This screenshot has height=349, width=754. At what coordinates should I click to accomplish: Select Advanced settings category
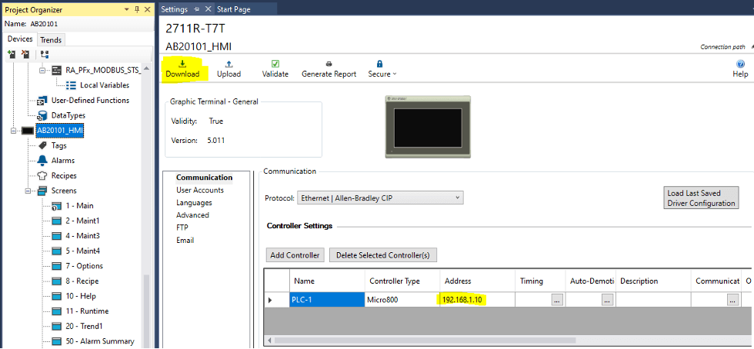click(x=192, y=215)
